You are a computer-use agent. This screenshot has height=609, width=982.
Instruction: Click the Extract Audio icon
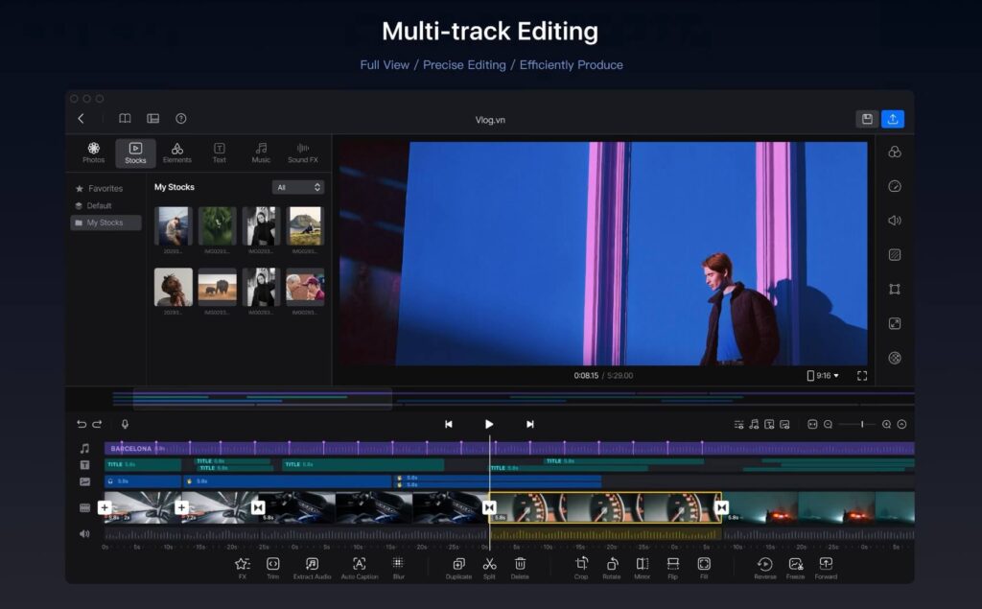coord(312,564)
